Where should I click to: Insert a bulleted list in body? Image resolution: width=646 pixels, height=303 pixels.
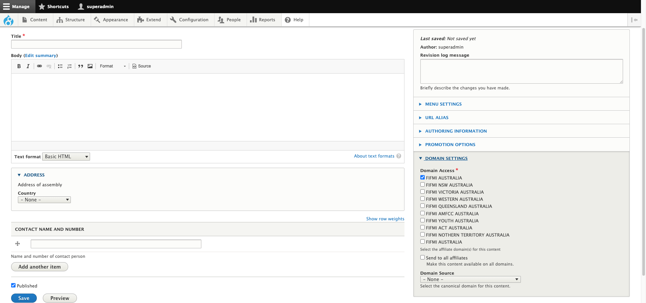coord(60,66)
